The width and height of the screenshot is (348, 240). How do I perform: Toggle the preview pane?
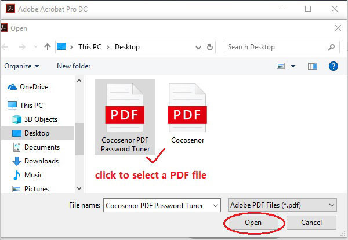tap(312, 66)
